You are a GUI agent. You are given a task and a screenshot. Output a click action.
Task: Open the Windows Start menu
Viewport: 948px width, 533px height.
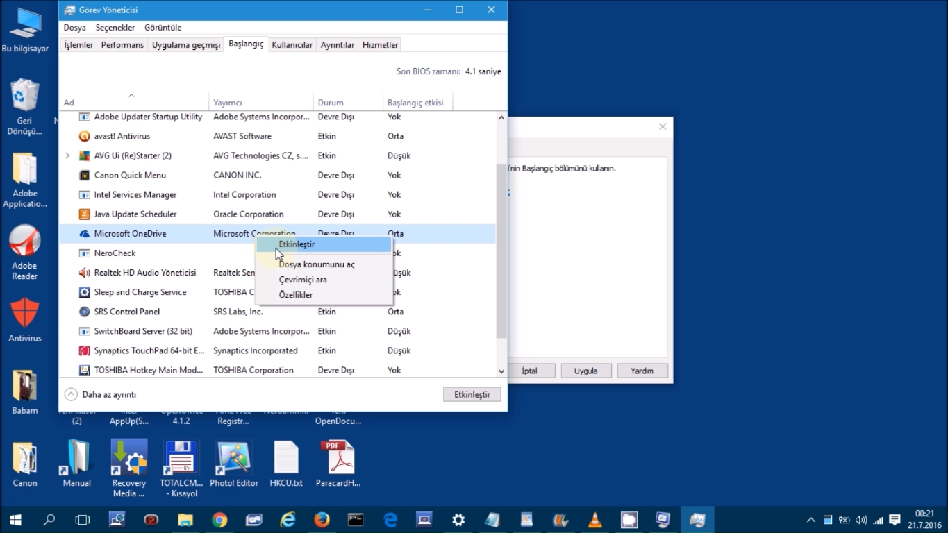point(15,519)
